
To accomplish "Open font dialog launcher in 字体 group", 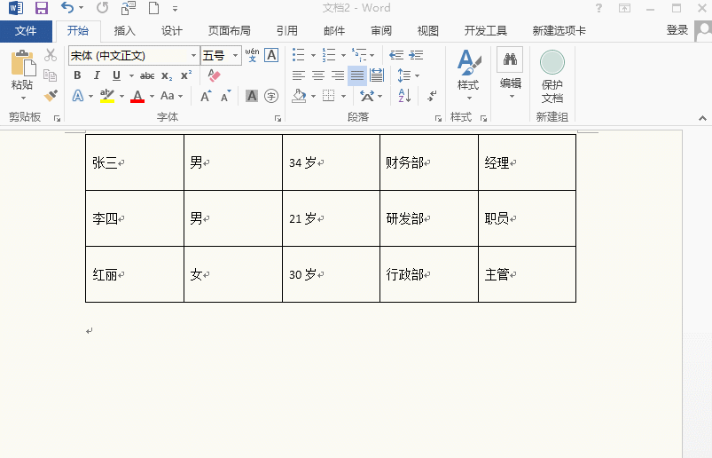I will (x=278, y=119).
